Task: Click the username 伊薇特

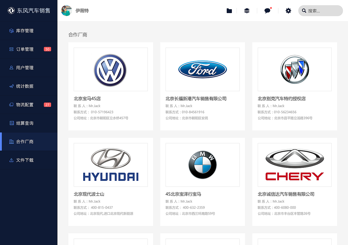Action: click(82, 11)
